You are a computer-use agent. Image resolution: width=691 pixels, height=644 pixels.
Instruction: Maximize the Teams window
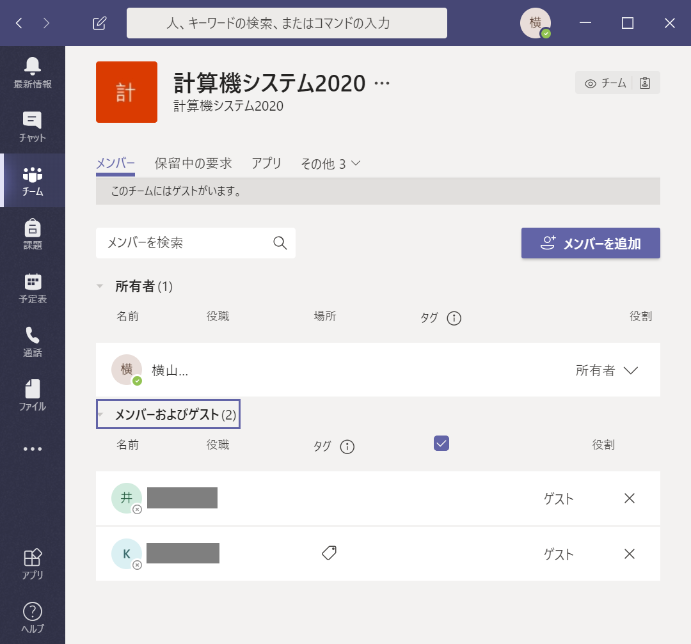pyautogui.click(x=628, y=23)
